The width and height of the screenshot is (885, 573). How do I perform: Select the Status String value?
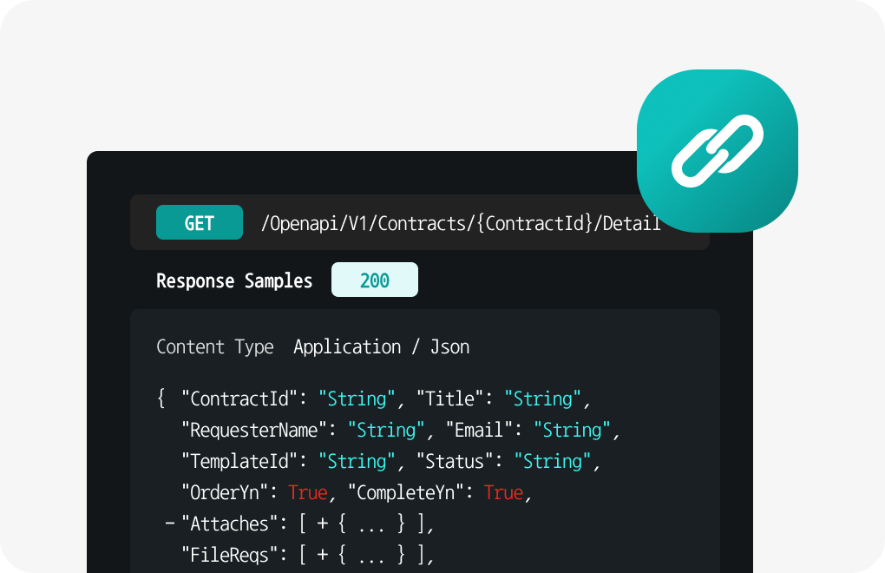coord(552,461)
